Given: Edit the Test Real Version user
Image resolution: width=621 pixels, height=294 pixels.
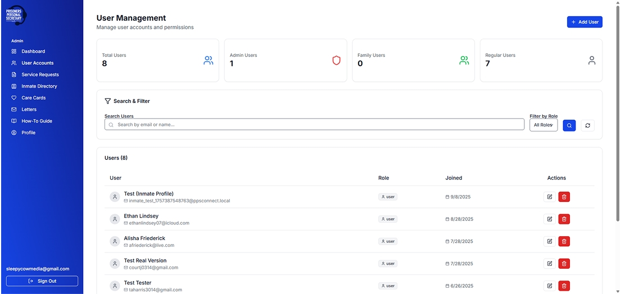Looking at the screenshot, I should [549, 264].
